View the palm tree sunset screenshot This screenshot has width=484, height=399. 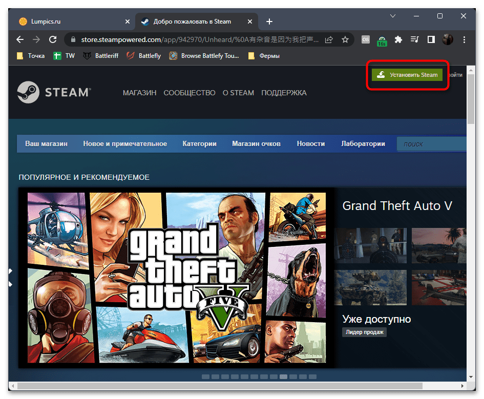click(x=438, y=246)
